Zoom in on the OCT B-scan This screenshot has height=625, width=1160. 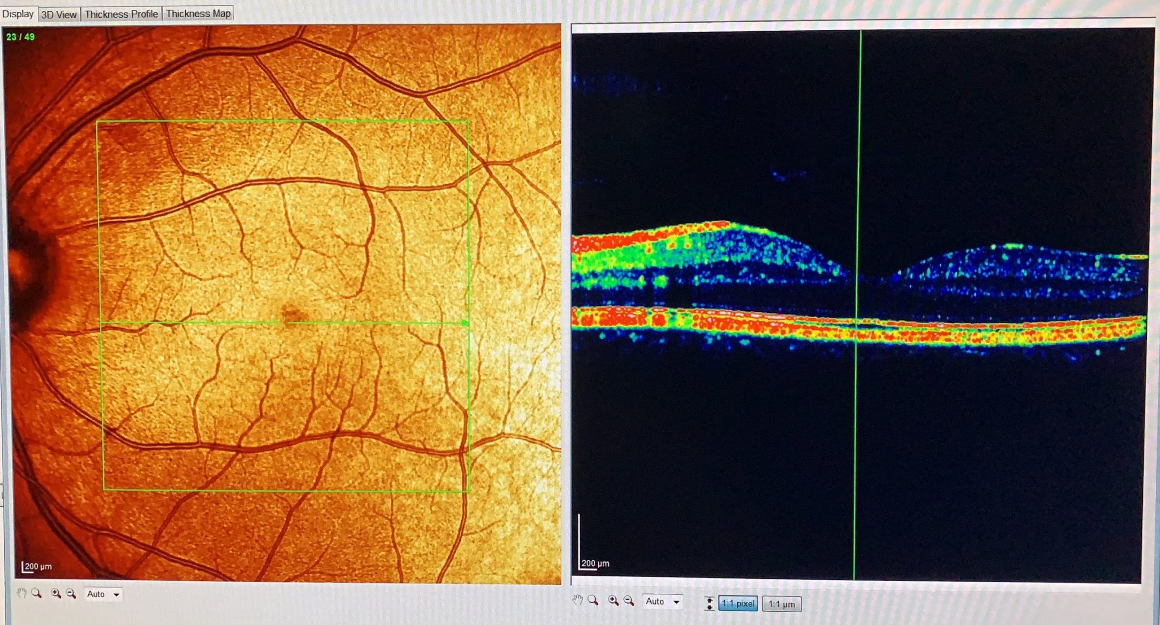coord(613,601)
